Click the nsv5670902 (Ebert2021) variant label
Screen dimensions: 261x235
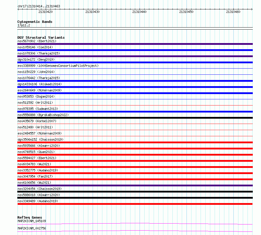tap(37, 41)
